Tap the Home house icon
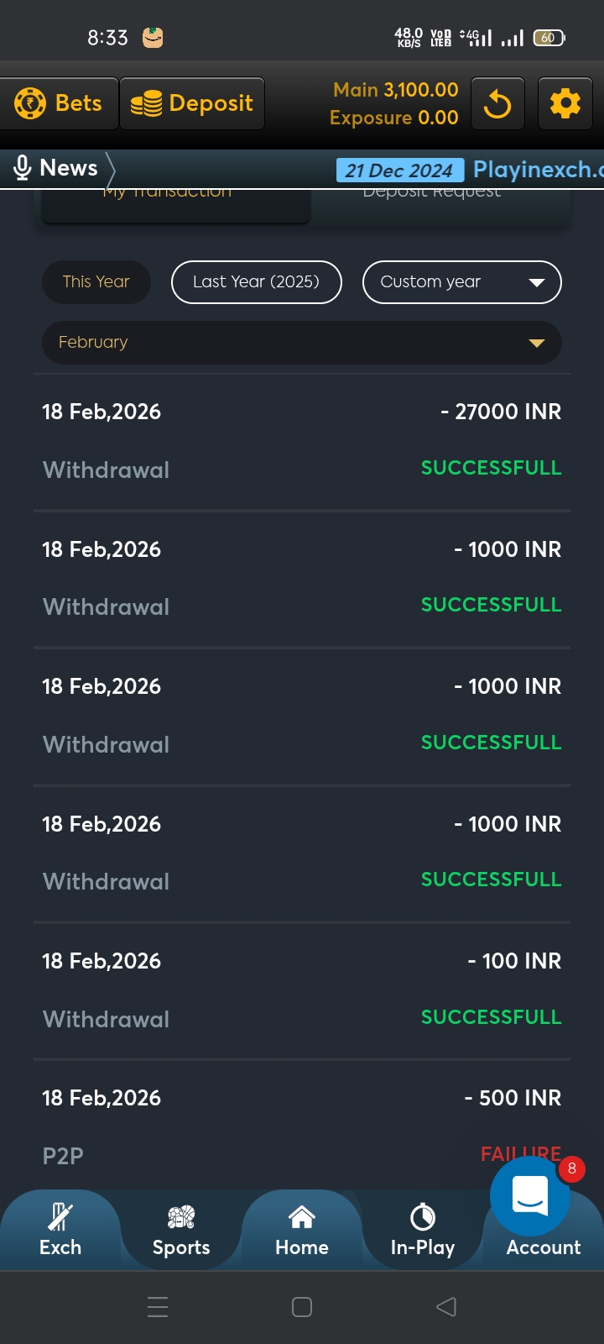 [302, 1216]
